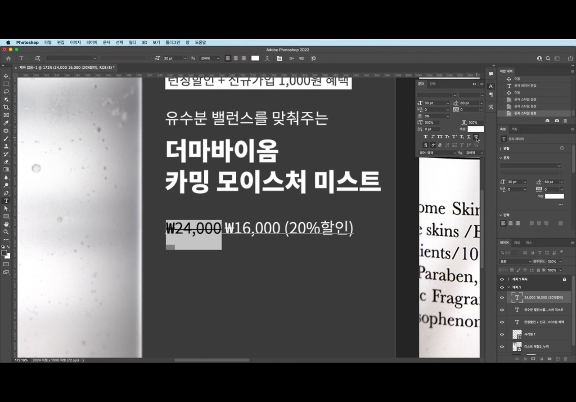The height and width of the screenshot is (402, 576).
Task: Switch to the '채널' tab
Action: click(x=517, y=243)
